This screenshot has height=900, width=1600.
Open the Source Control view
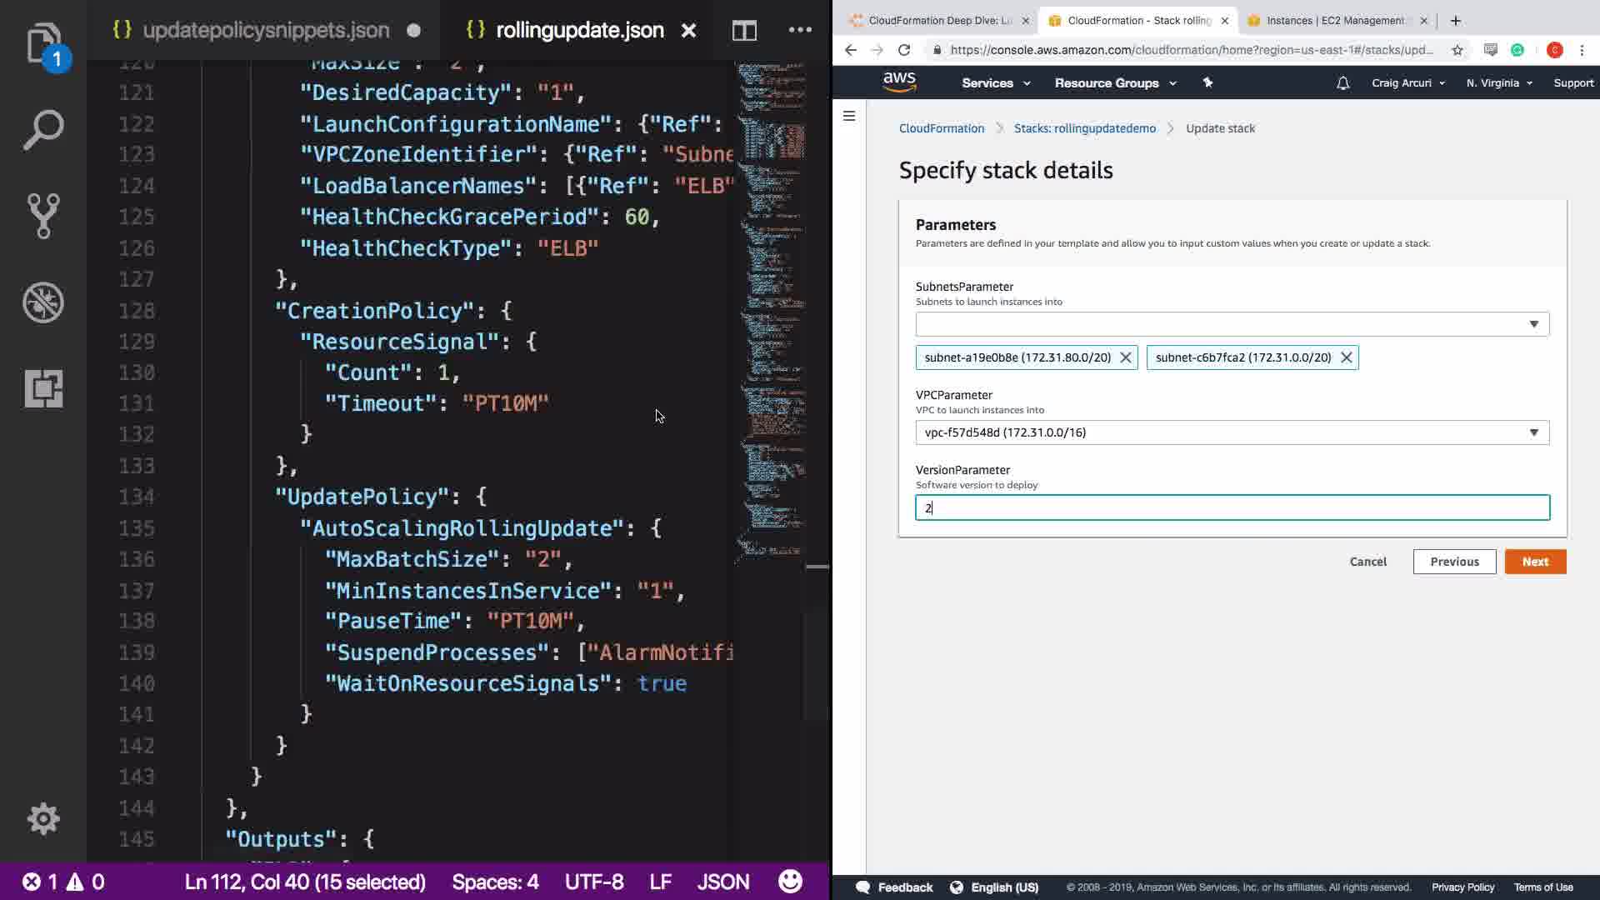[x=43, y=216]
